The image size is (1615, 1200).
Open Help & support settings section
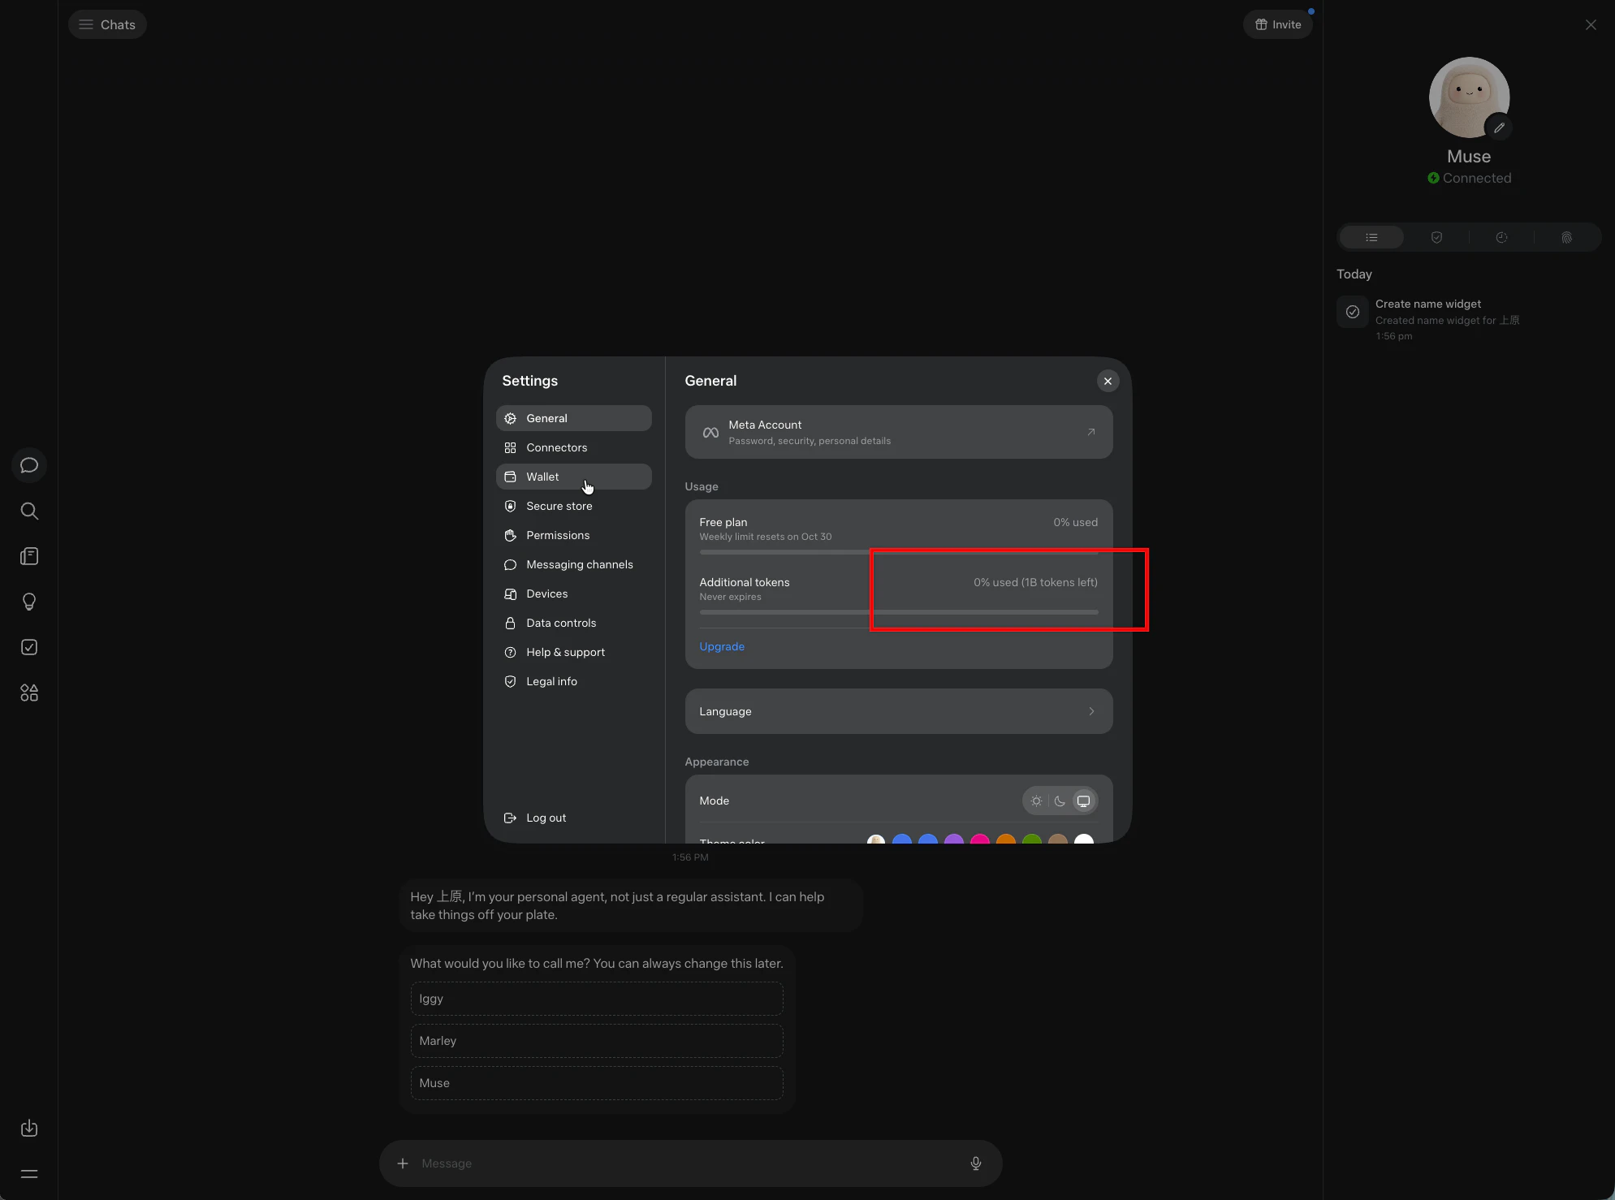(x=574, y=652)
